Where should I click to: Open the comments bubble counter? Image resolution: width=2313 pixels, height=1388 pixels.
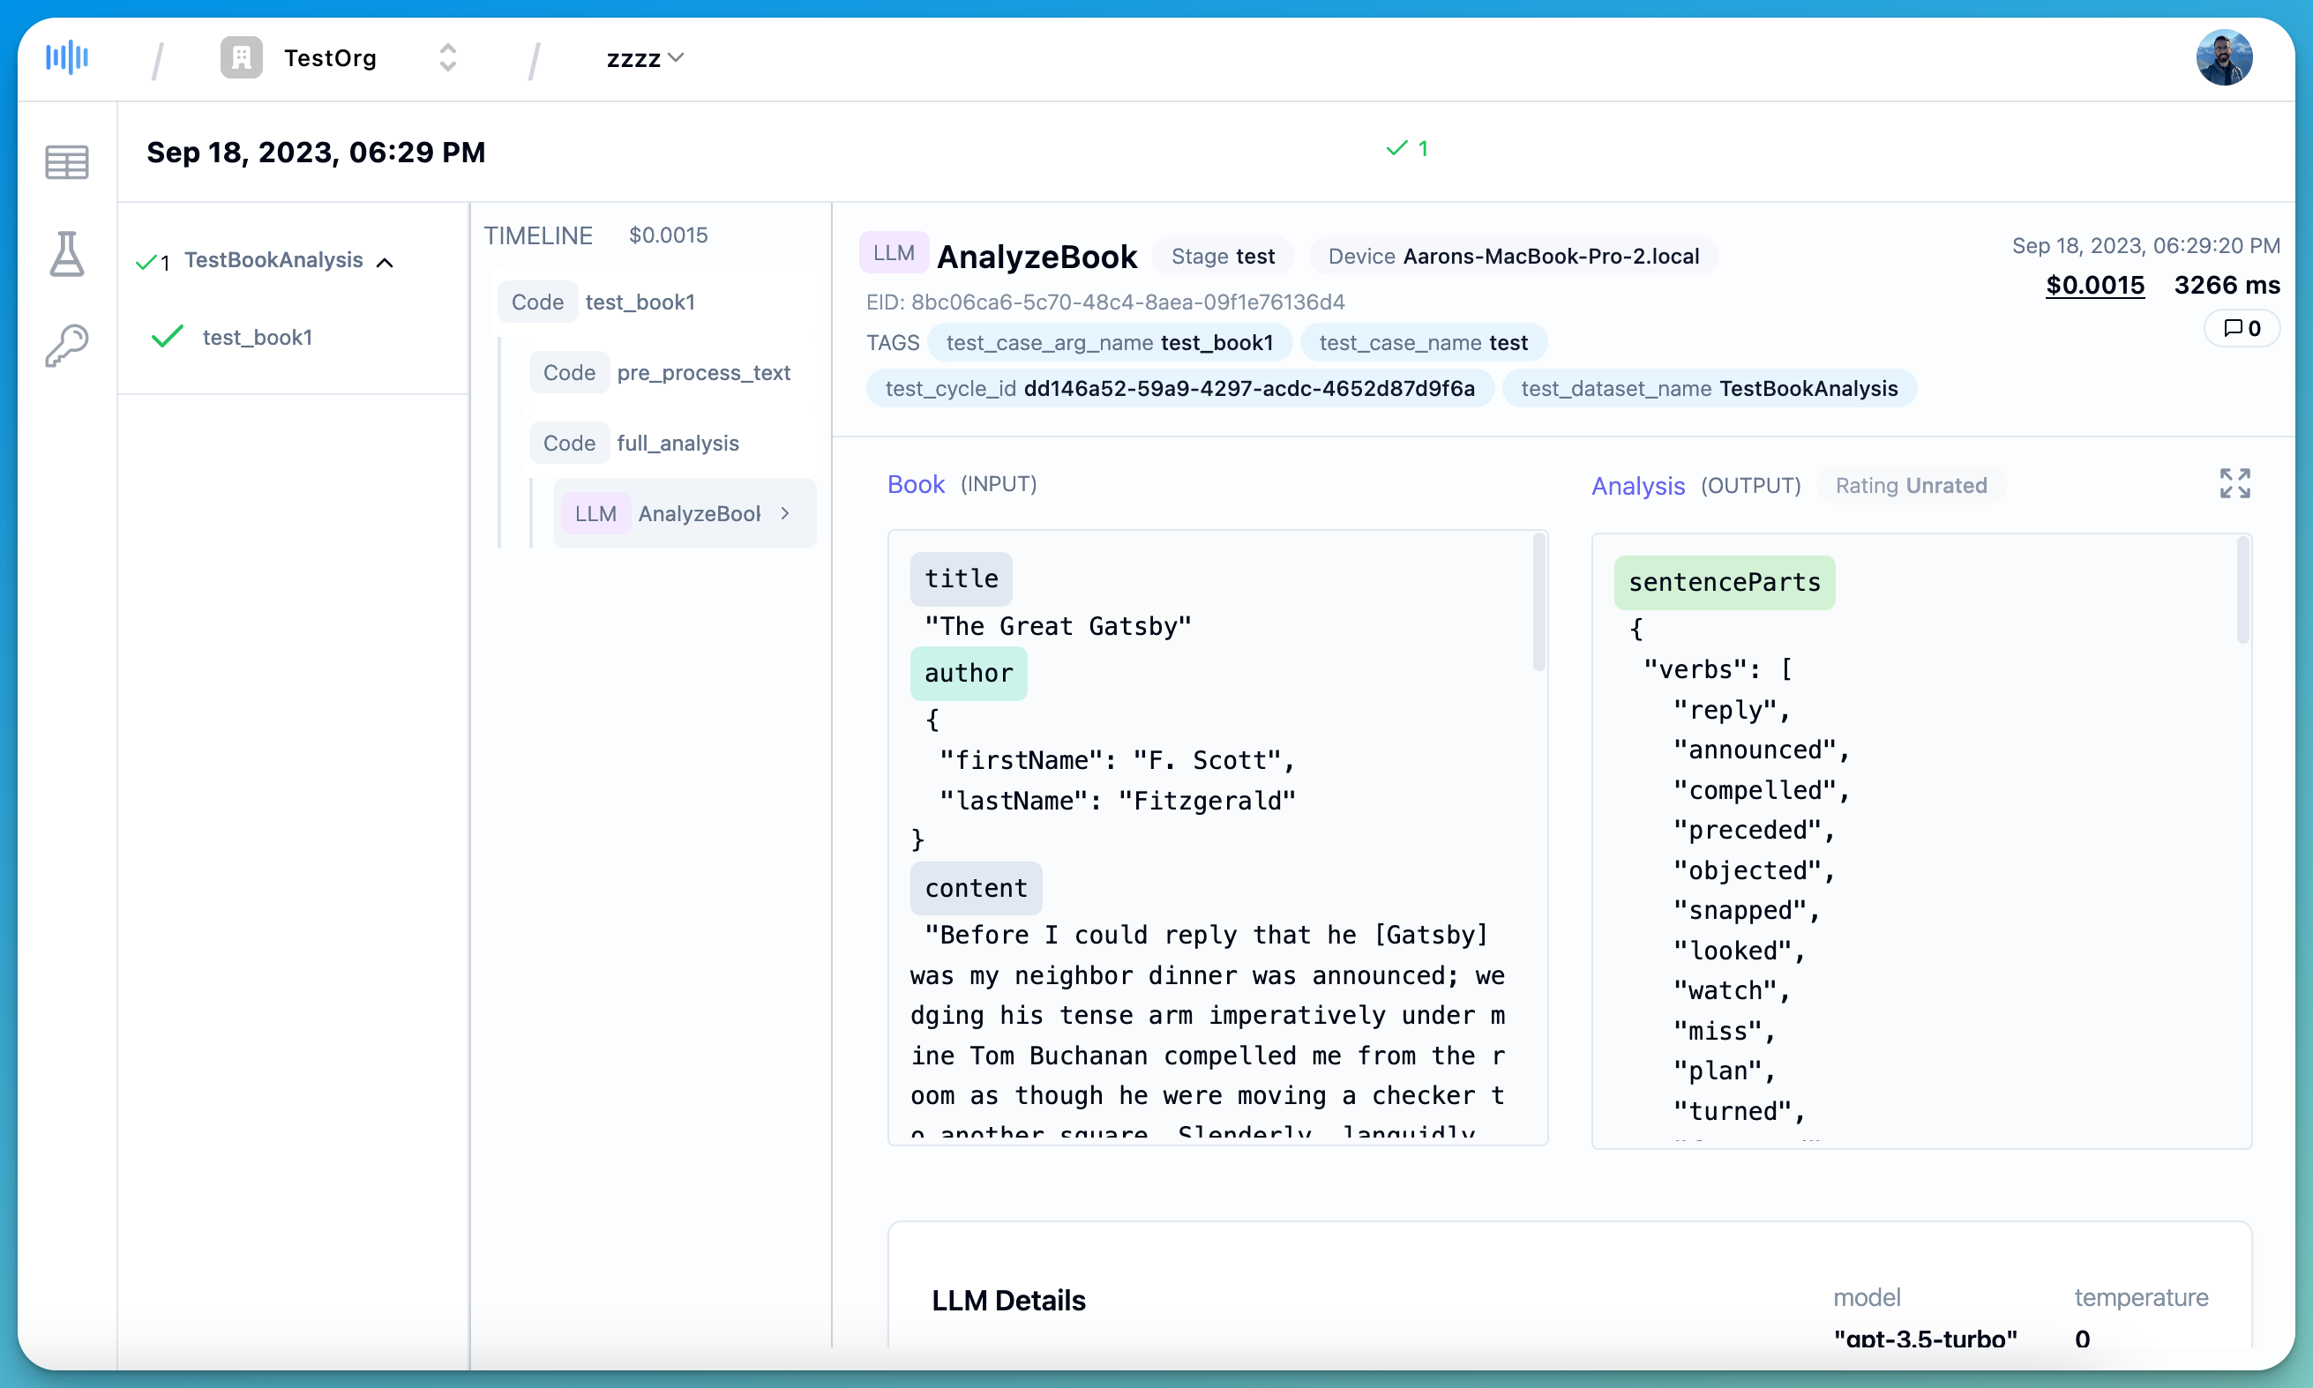[x=2242, y=328]
